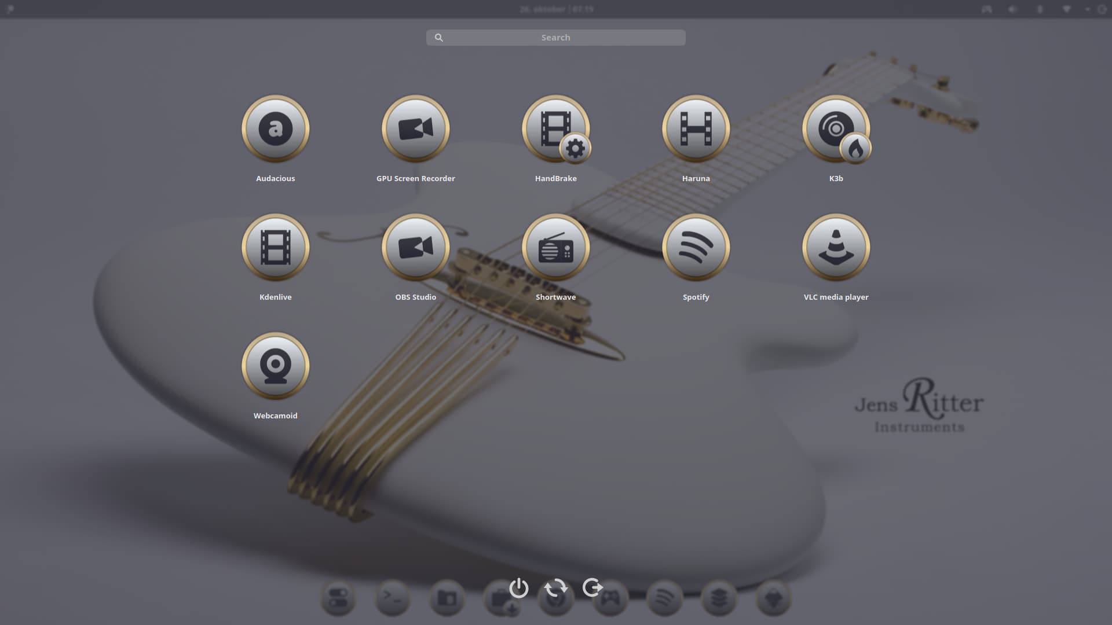Start HandBrake video transcoder
Image resolution: width=1112 pixels, height=625 pixels.
pos(555,129)
